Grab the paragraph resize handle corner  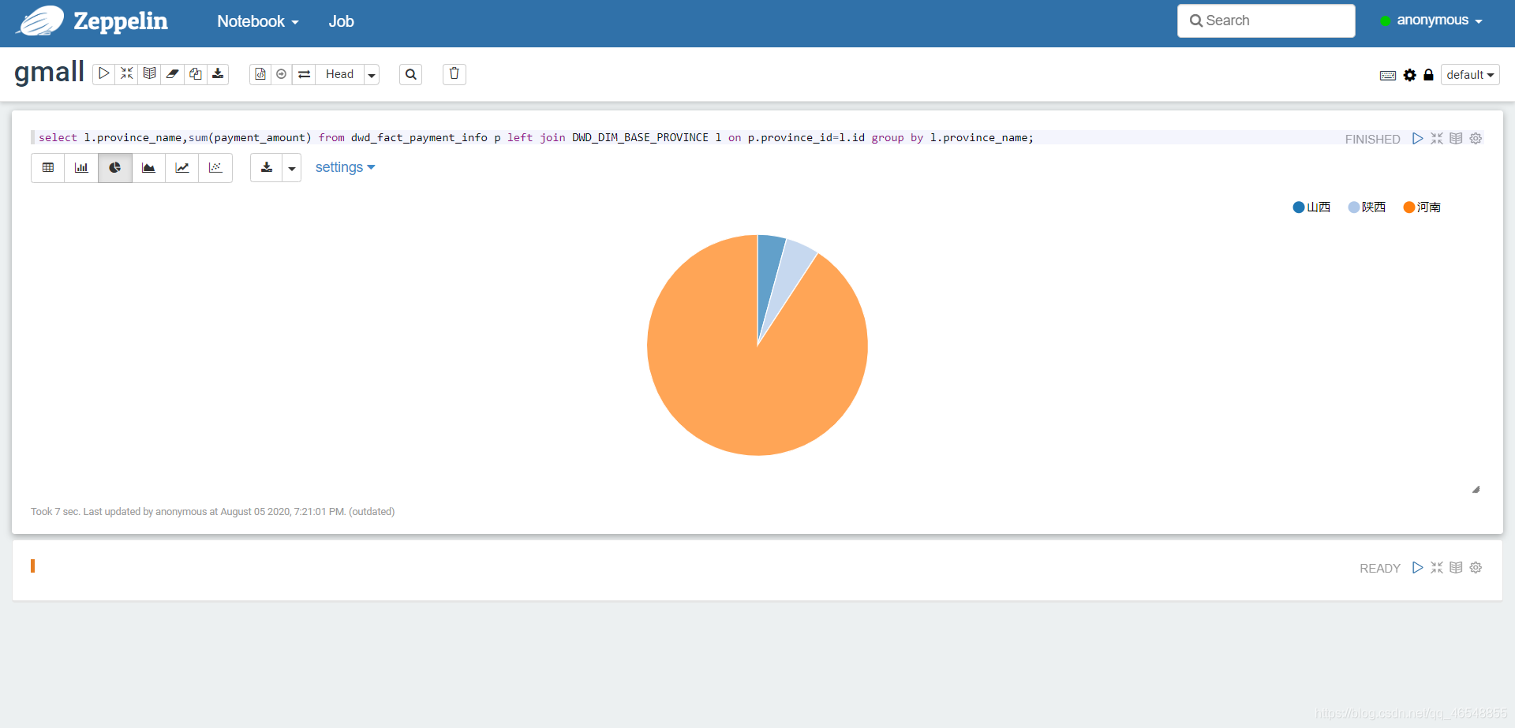point(1476,490)
